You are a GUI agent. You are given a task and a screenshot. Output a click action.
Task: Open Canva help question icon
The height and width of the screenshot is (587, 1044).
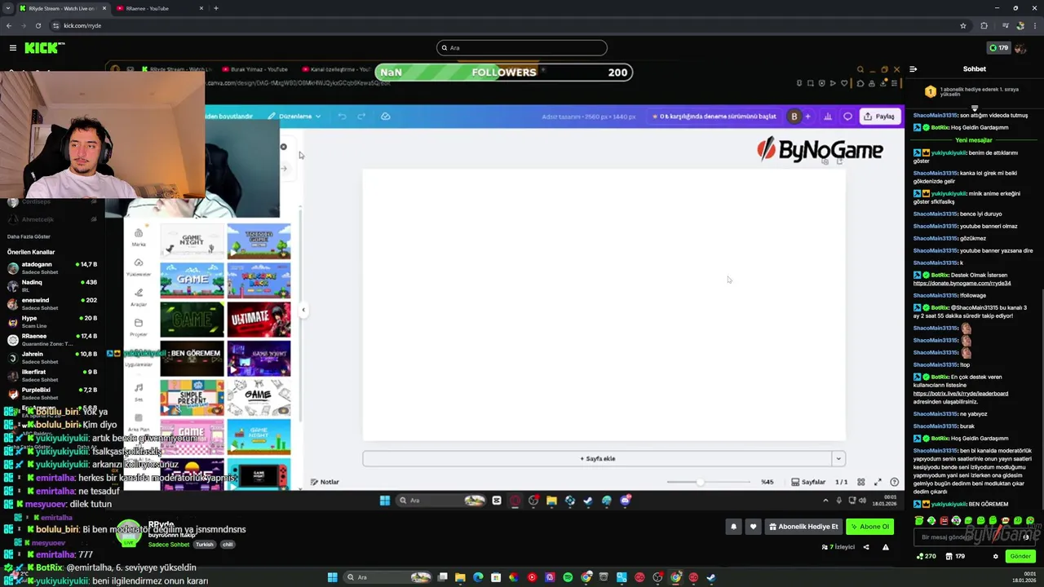895,482
